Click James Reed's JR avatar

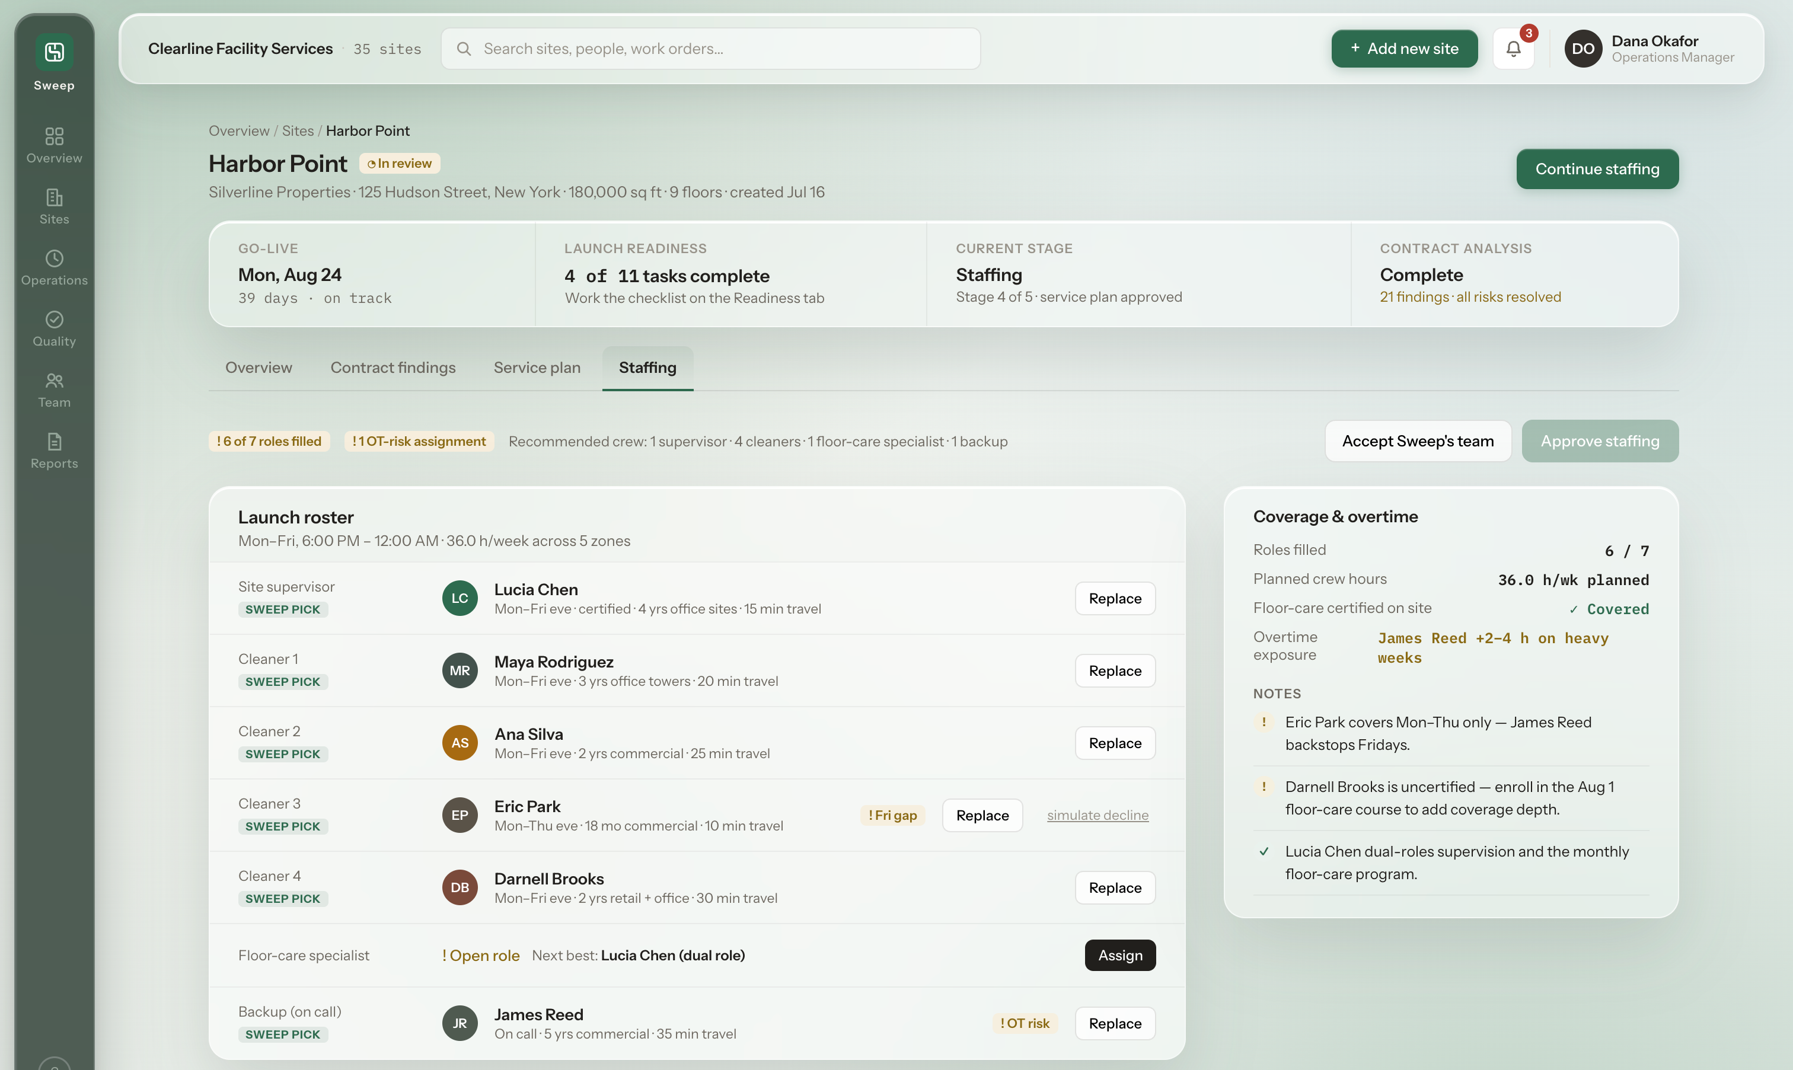tap(460, 1023)
